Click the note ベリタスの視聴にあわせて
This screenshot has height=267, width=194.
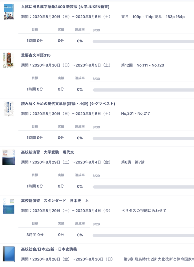[144, 211]
